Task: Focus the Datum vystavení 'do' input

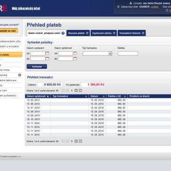Action: pyautogui.click(x=38, y=59)
